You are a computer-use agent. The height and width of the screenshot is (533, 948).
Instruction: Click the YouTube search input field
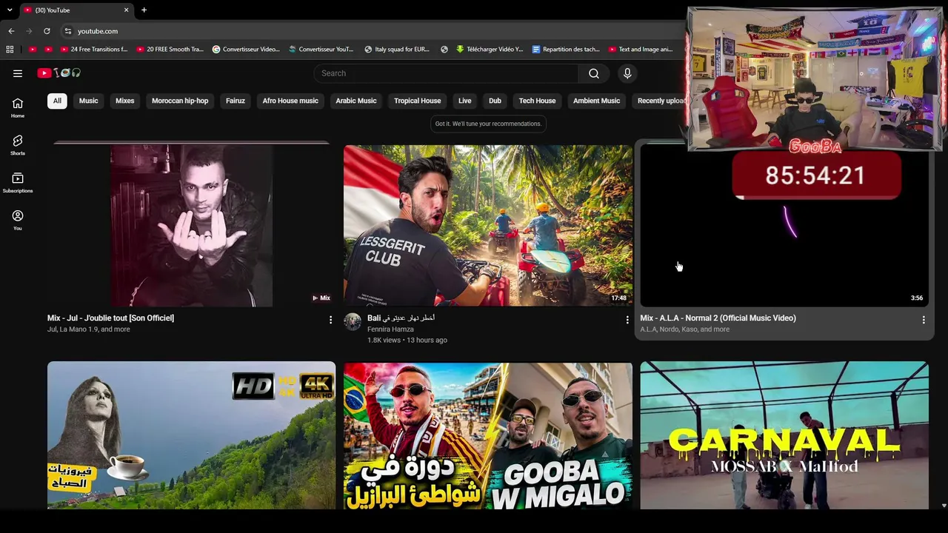[447, 73]
